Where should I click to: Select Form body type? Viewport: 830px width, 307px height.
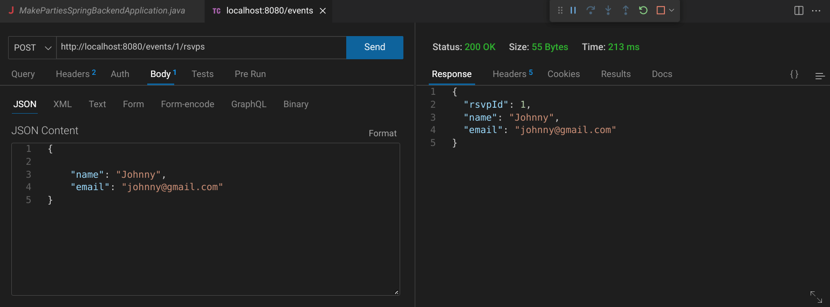coord(133,104)
